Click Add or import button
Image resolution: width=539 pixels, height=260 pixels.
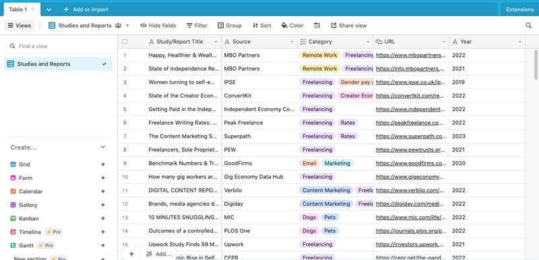(86, 9)
